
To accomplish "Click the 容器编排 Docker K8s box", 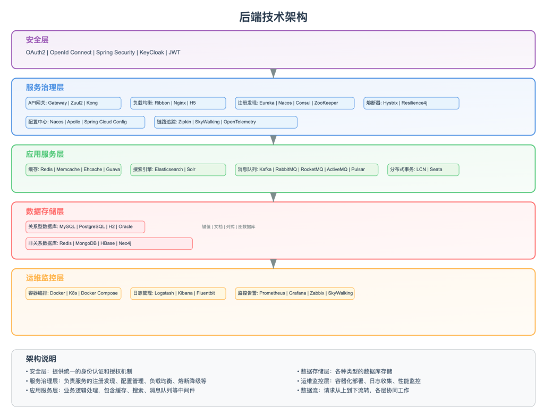I will tap(73, 293).
